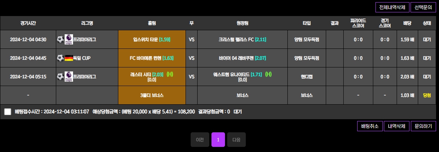Toggle the bet slip selection checkbox
Image resolution: width=439 pixels, height=152 pixels.
pos(8,112)
